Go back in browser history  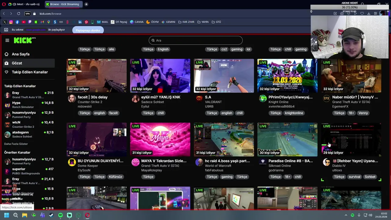click(x=4, y=14)
